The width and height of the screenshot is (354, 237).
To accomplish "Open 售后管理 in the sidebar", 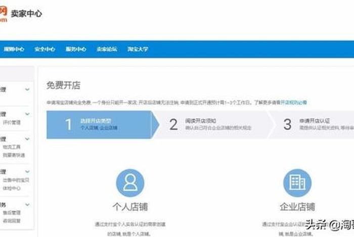I will point(12,213).
